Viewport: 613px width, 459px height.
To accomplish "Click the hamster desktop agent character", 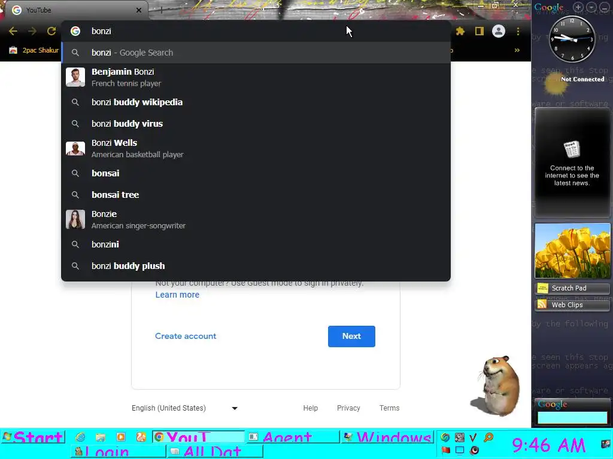I will coord(496,385).
